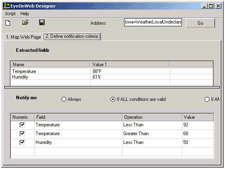Image resolution: width=225 pixels, height=169 pixels.
Task: Switch to the 1. Map Web Page tab
Action: [x=23, y=37]
